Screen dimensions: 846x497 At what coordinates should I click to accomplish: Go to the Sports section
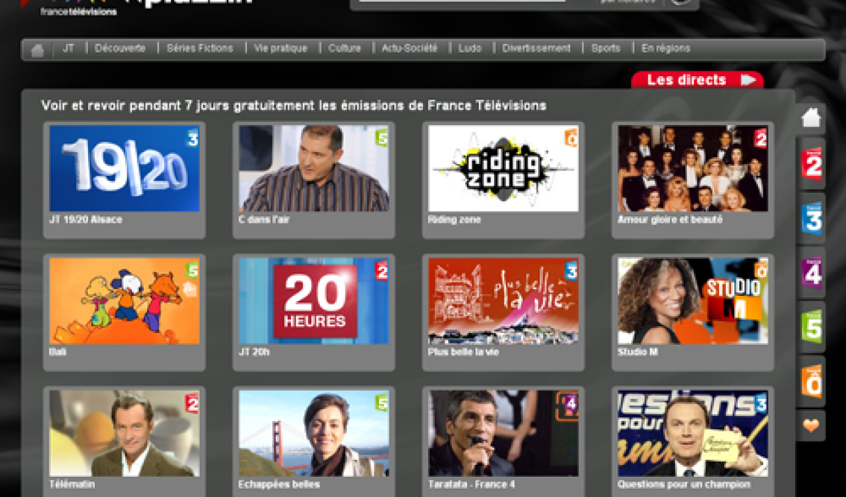(x=605, y=49)
